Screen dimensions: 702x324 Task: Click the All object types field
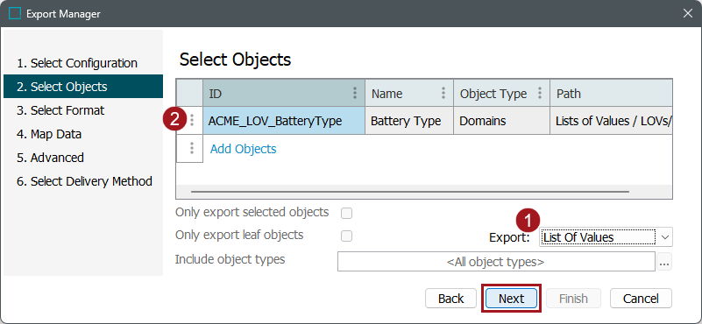click(496, 262)
